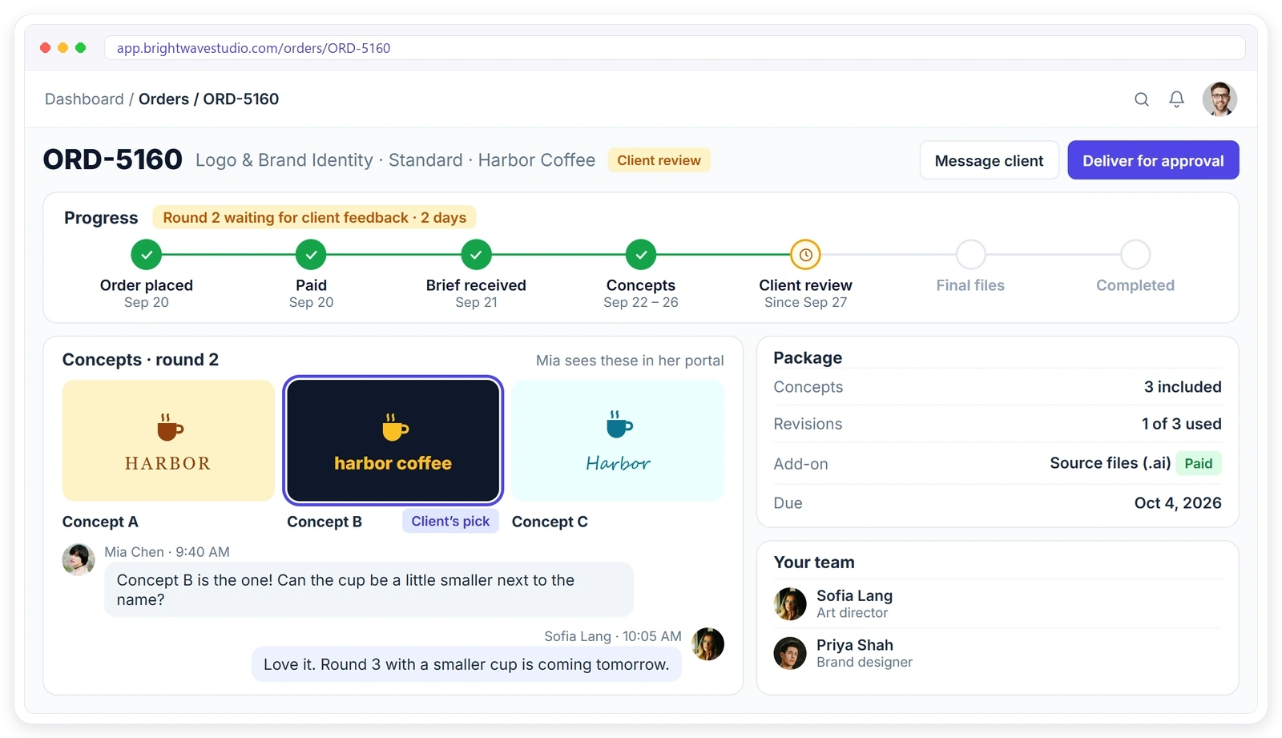Go to Orders breadcrumb

163,99
